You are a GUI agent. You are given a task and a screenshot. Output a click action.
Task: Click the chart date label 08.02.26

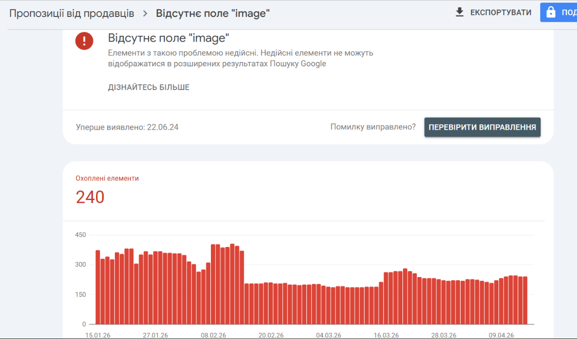213,335
